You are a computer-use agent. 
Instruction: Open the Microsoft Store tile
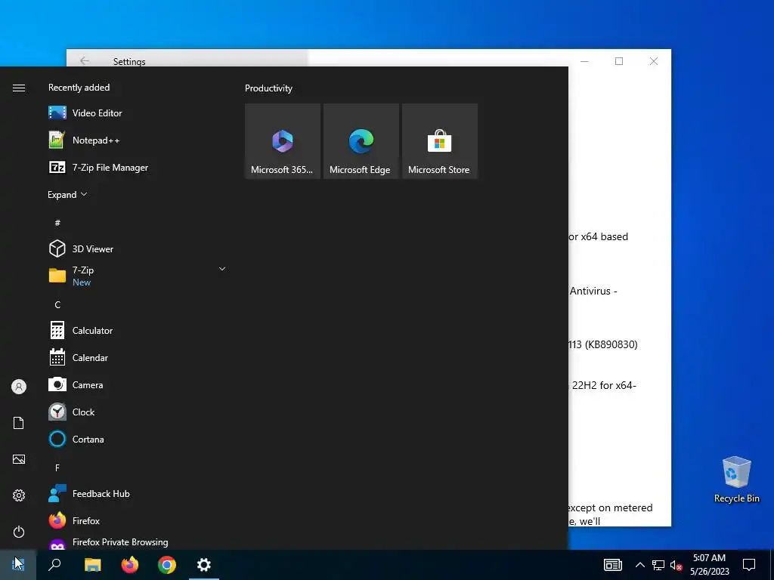point(440,141)
